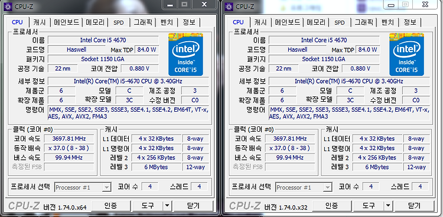443x217 pixels.
Task: Click 수정 버전 C0 value in right window
Action: pos(416,100)
